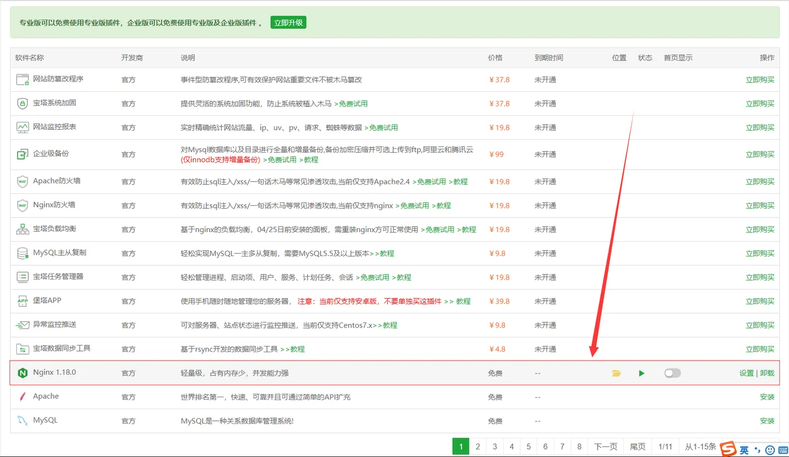Open 免费试用 link for 宝塔任务管理器

pyautogui.click(x=373, y=278)
